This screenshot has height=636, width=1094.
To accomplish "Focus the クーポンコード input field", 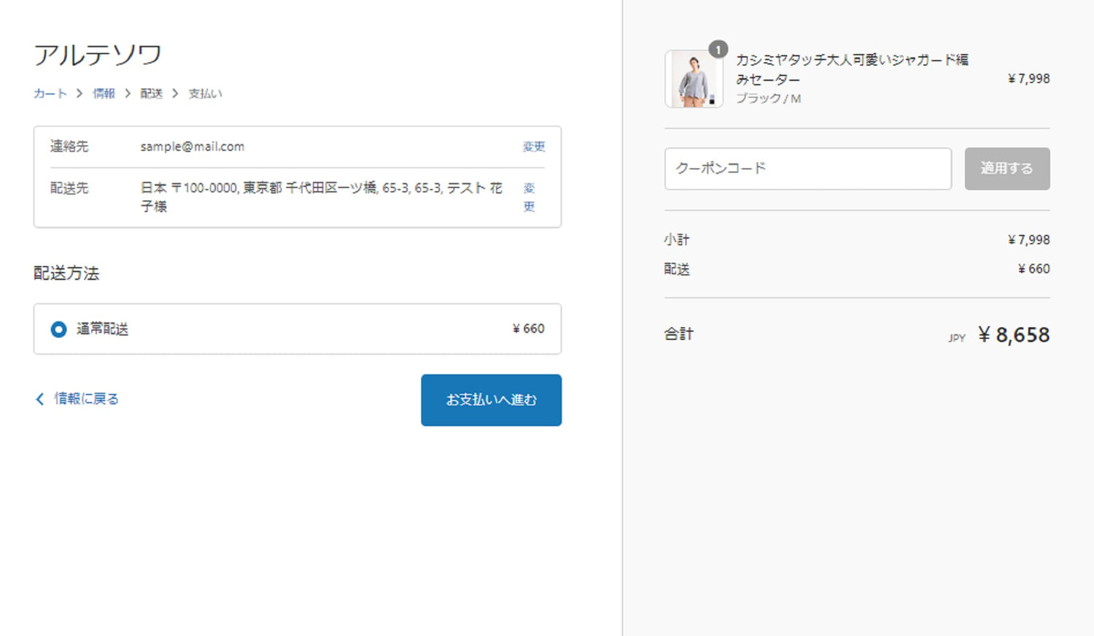I will pos(807,168).
